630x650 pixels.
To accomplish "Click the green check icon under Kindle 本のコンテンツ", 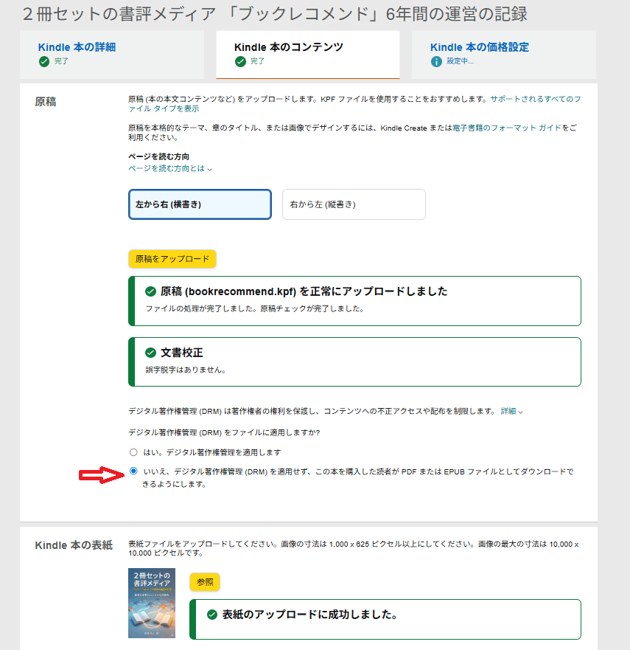I will [x=240, y=62].
